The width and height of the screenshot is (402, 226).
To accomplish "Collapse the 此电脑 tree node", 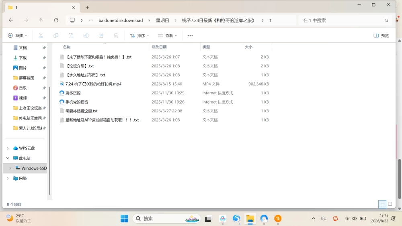I will point(8,158).
